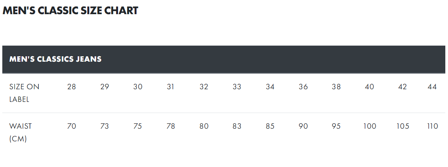Select waist measurement 73 value
Image resolution: width=448 pixels, height=167 pixels.
pos(105,126)
